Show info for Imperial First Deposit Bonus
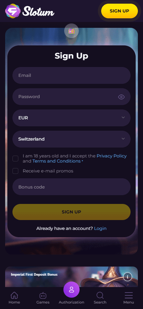Viewport: 143px width, 309px height. tap(128, 277)
